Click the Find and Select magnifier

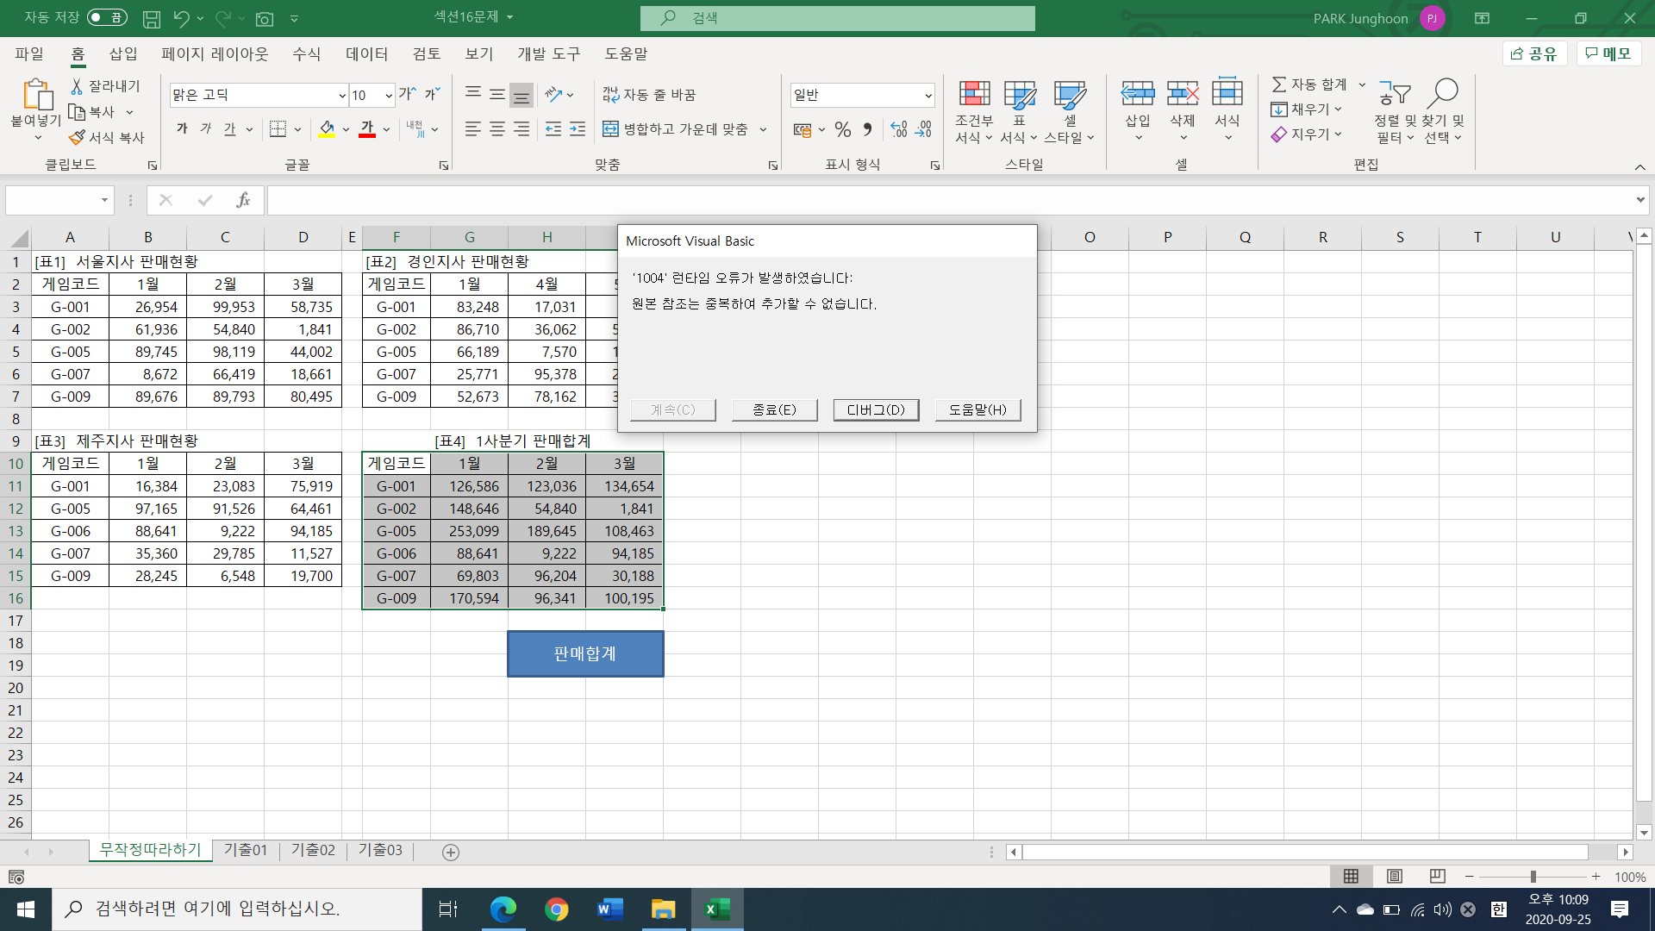tap(1442, 94)
